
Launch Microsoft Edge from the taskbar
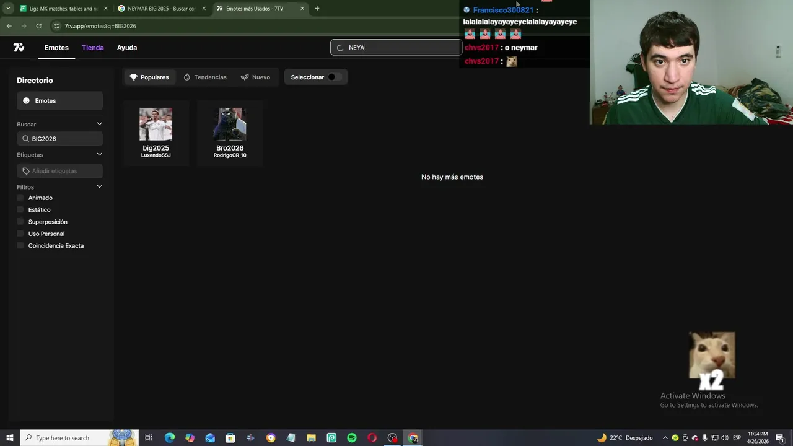169,438
